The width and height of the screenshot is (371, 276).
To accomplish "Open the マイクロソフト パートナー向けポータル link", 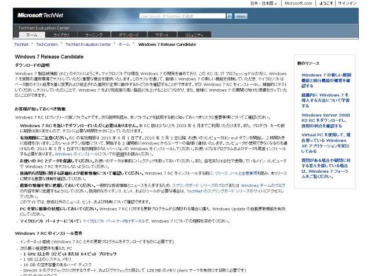I will (x=114, y=221).
